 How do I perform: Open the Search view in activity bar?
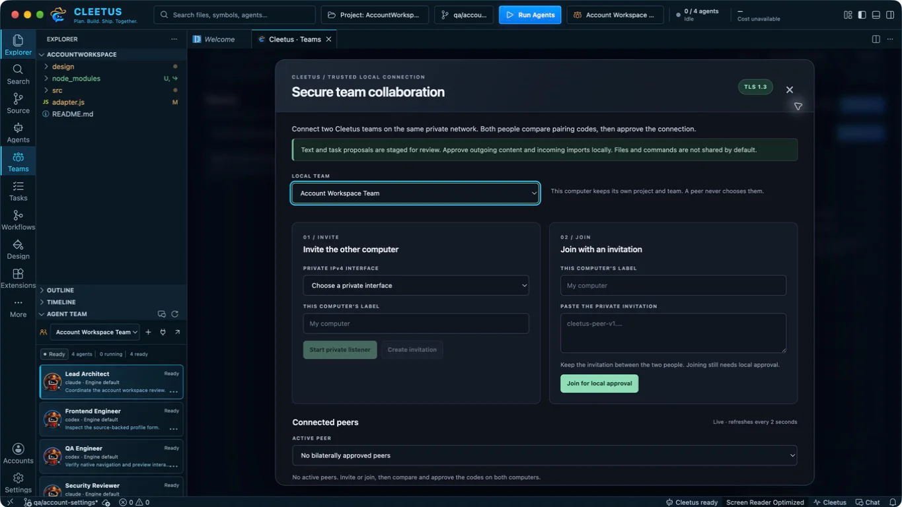pos(18,74)
